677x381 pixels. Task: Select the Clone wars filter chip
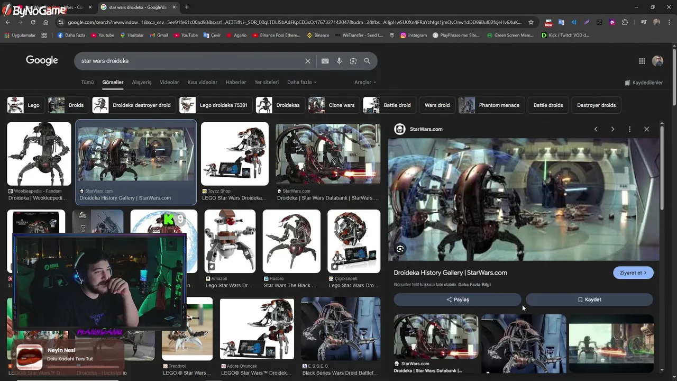tap(333, 105)
